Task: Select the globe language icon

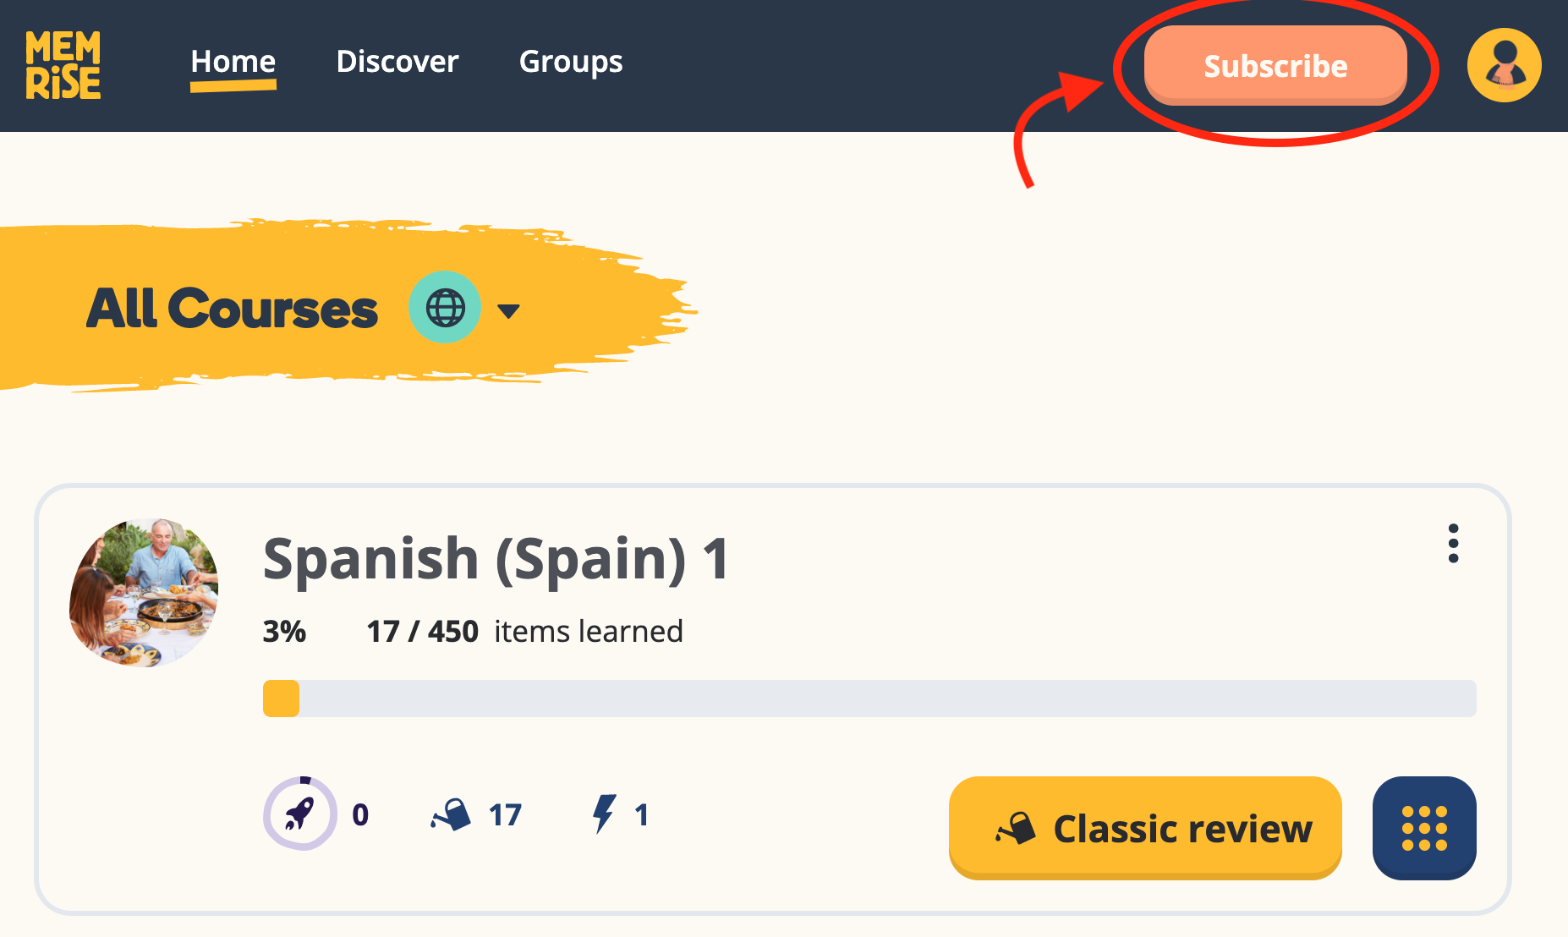Action: pyautogui.click(x=445, y=308)
